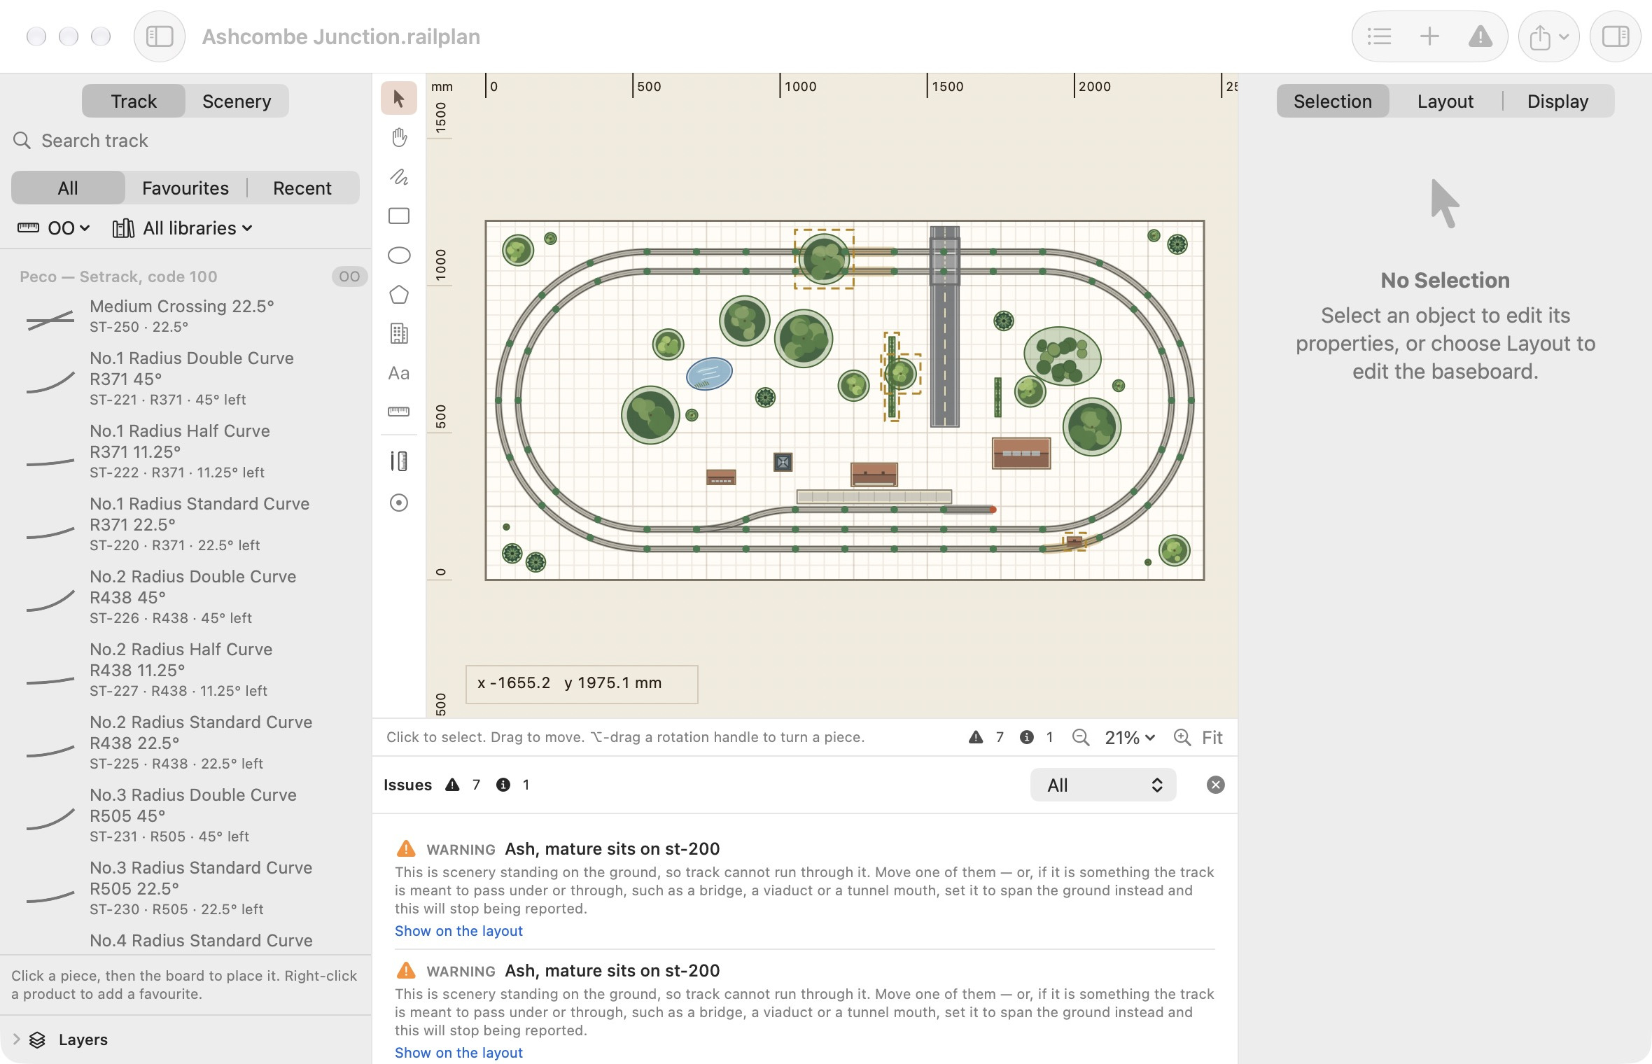
Task: Open the All libraries dropdown
Action: click(183, 228)
